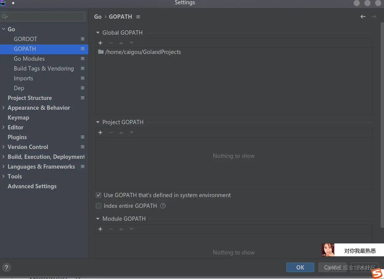Viewport: 384px width, 279px height.
Task: Navigate back with the left arrow
Action: tap(363, 17)
